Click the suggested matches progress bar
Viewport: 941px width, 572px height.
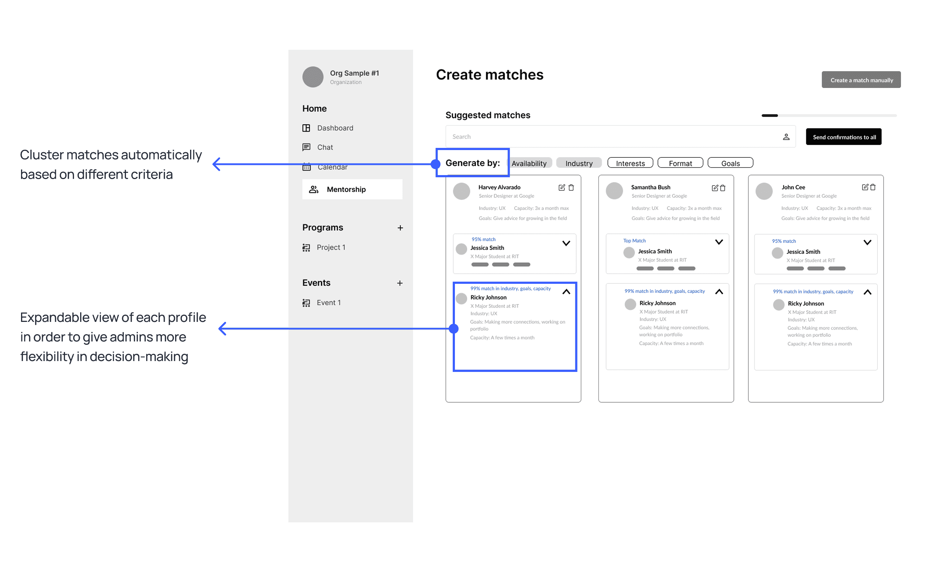point(829,115)
